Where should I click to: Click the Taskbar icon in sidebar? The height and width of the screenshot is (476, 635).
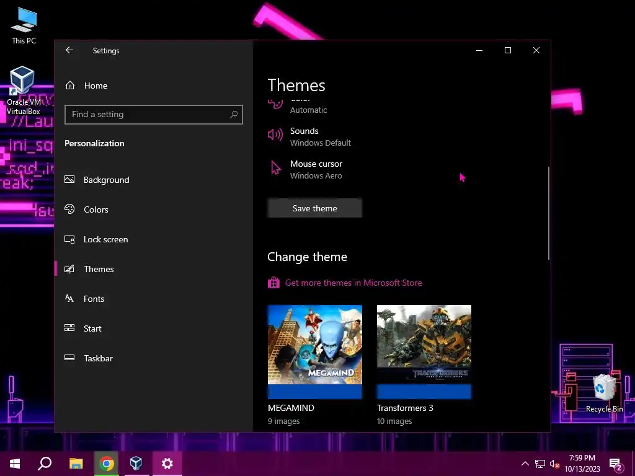coord(69,358)
